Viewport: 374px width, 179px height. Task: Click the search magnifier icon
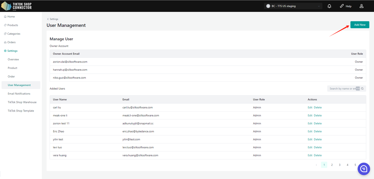point(363,89)
